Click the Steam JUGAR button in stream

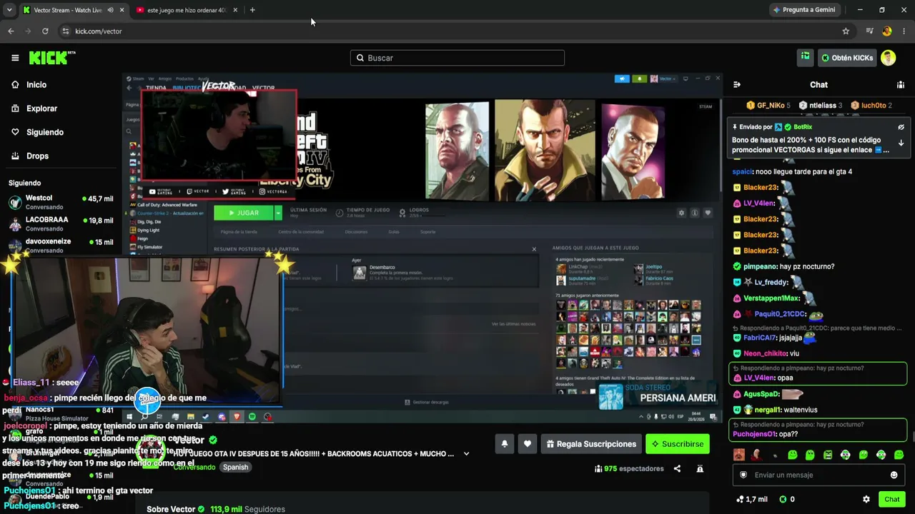[243, 213]
